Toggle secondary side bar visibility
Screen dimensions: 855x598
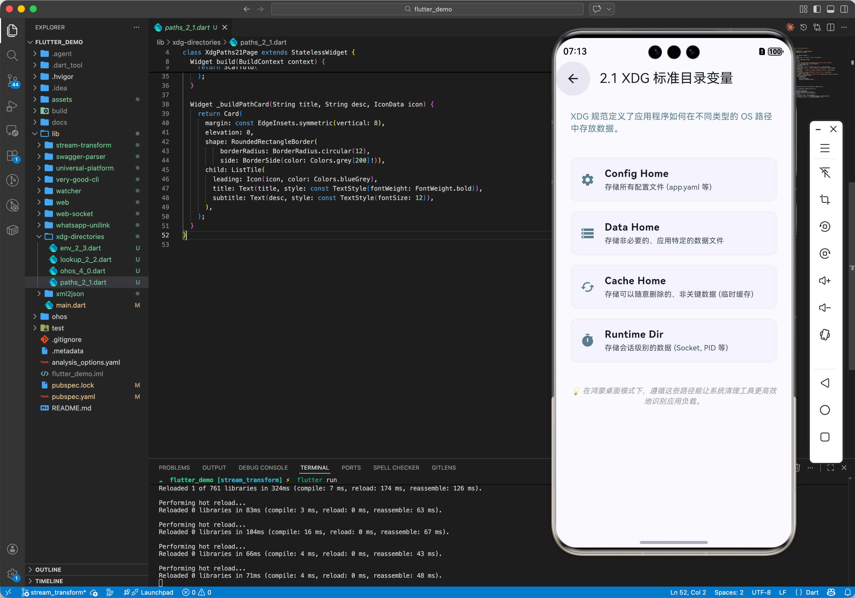pyautogui.click(x=844, y=9)
